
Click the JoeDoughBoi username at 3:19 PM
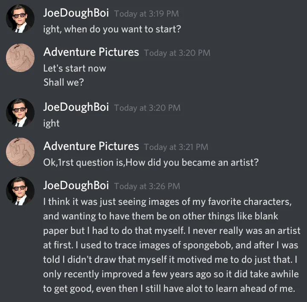(76, 13)
